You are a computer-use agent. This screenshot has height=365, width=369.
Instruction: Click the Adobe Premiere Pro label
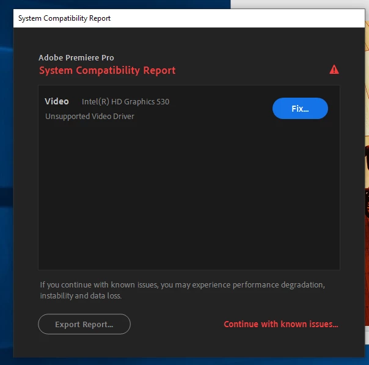[76, 57]
